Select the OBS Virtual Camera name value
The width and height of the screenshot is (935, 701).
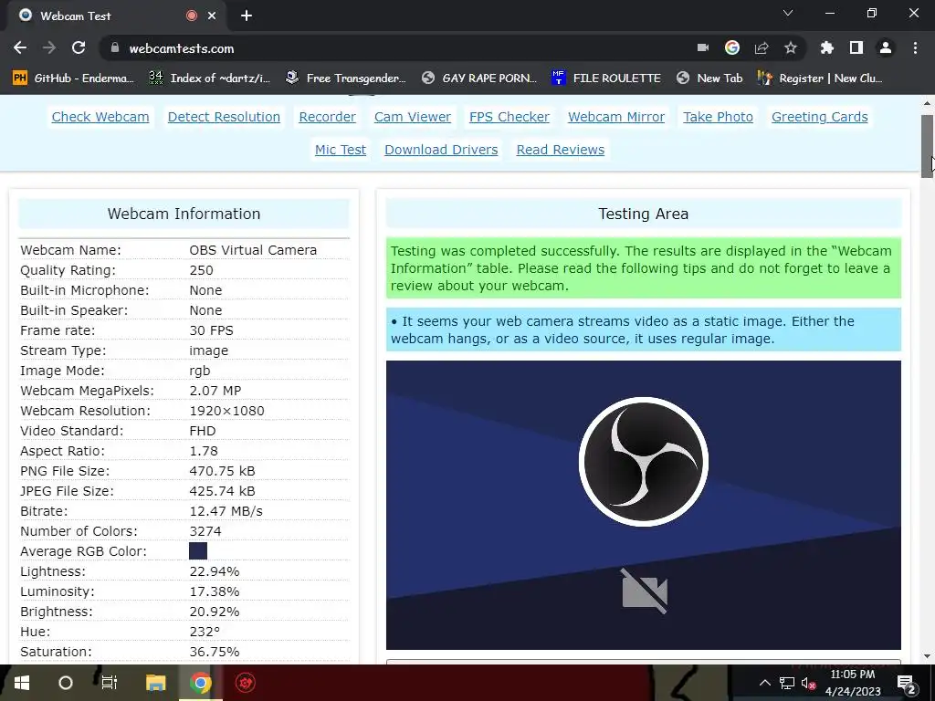(253, 250)
